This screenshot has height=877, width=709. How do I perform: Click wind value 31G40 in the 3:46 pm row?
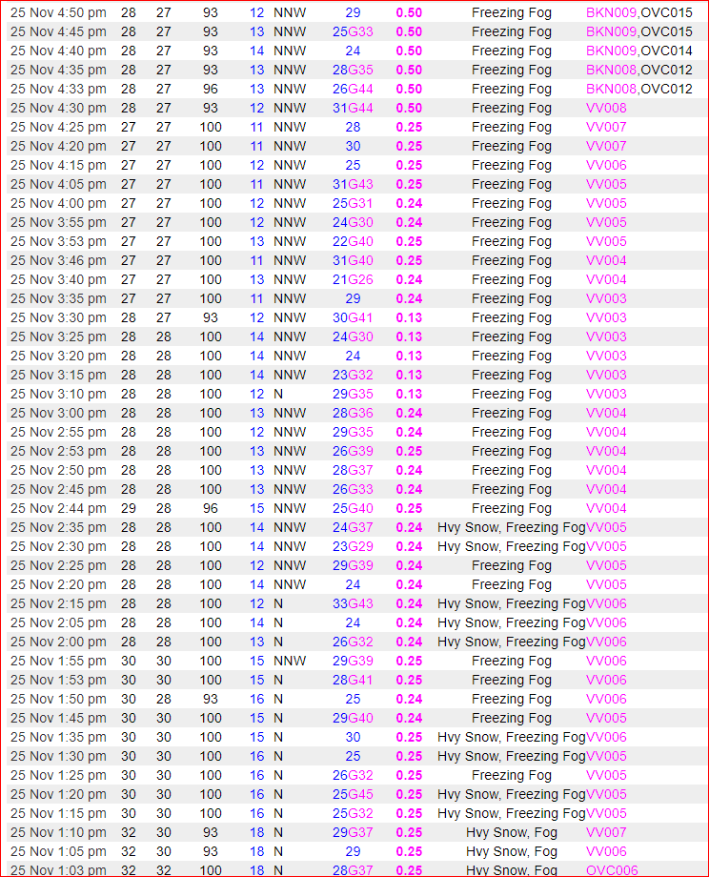353,260
